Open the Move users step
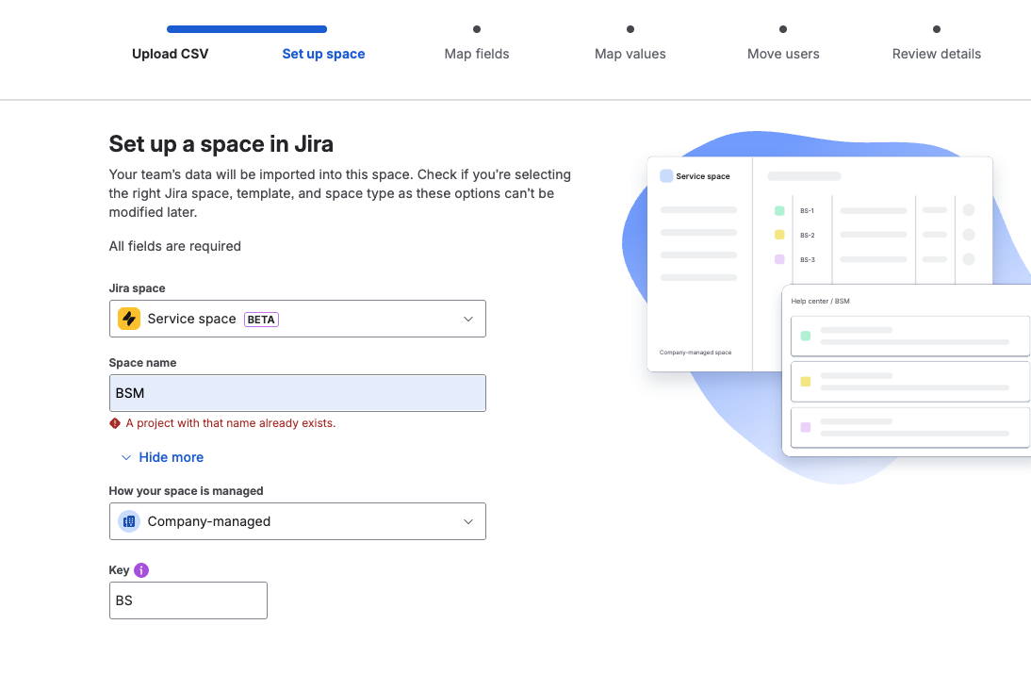This screenshot has width=1031, height=674. (x=783, y=54)
